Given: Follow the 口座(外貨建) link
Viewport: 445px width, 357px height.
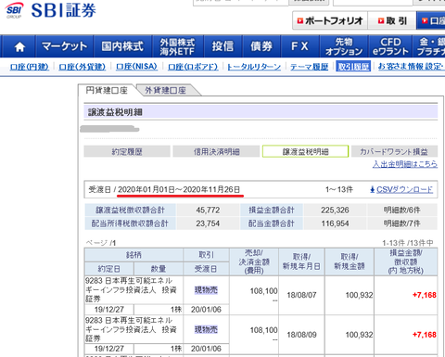Looking at the screenshot, I should tap(83, 67).
